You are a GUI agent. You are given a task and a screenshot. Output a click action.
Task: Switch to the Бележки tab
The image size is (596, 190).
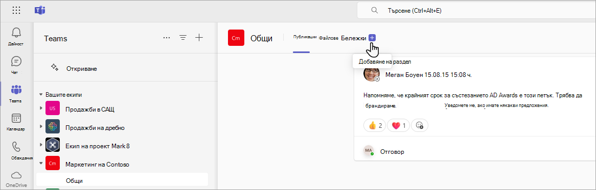point(354,38)
